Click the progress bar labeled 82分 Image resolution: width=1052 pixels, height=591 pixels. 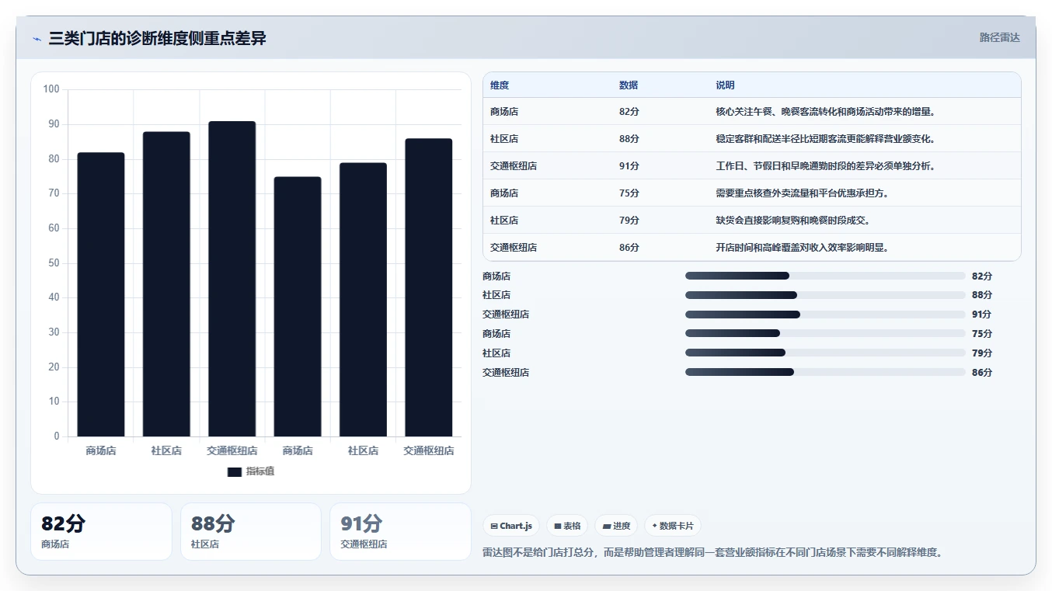825,276
